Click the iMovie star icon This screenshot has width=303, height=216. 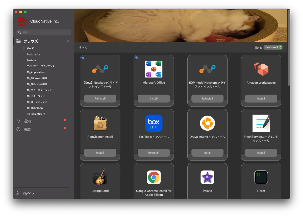click(x=207, y=177)
